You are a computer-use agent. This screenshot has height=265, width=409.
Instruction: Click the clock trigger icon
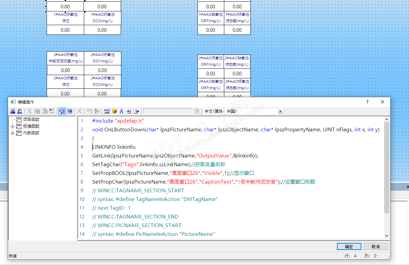[x=197, y=111]
